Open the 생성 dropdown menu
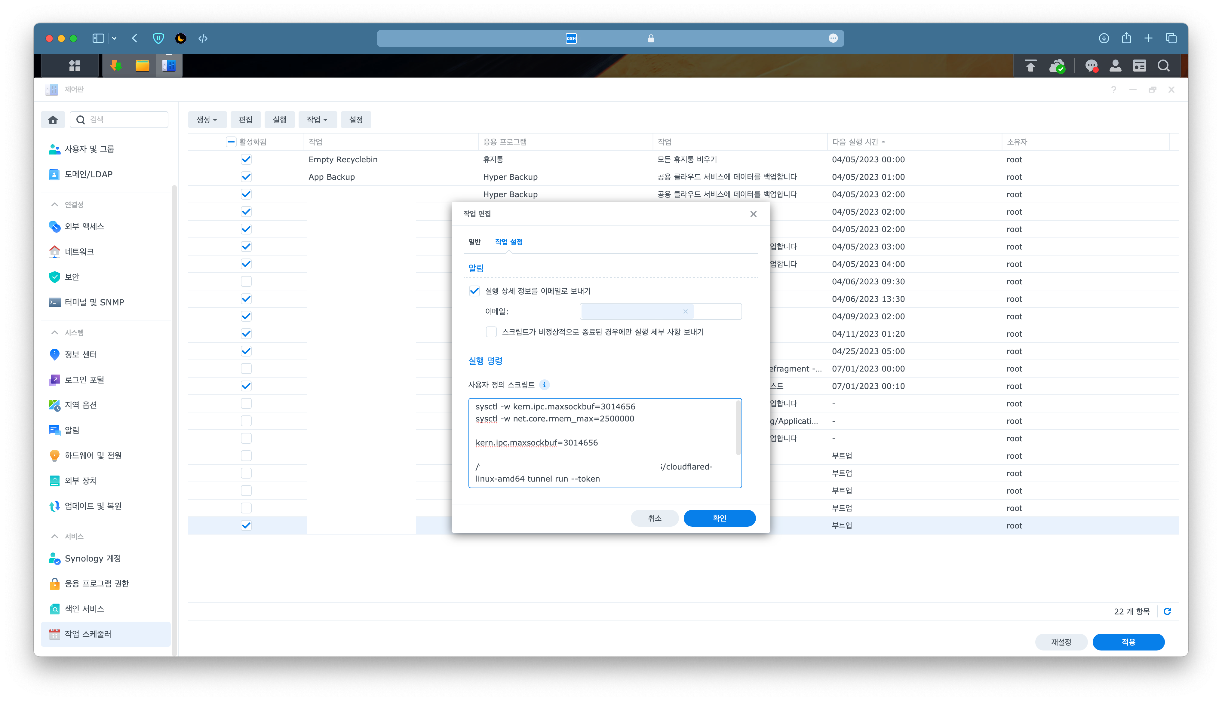 tap(207, 119)
